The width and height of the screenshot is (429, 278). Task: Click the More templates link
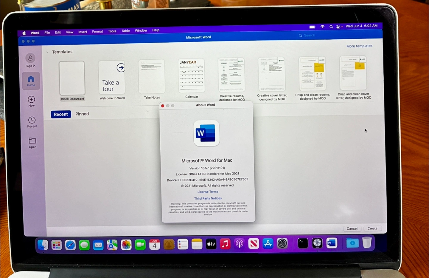359,46
